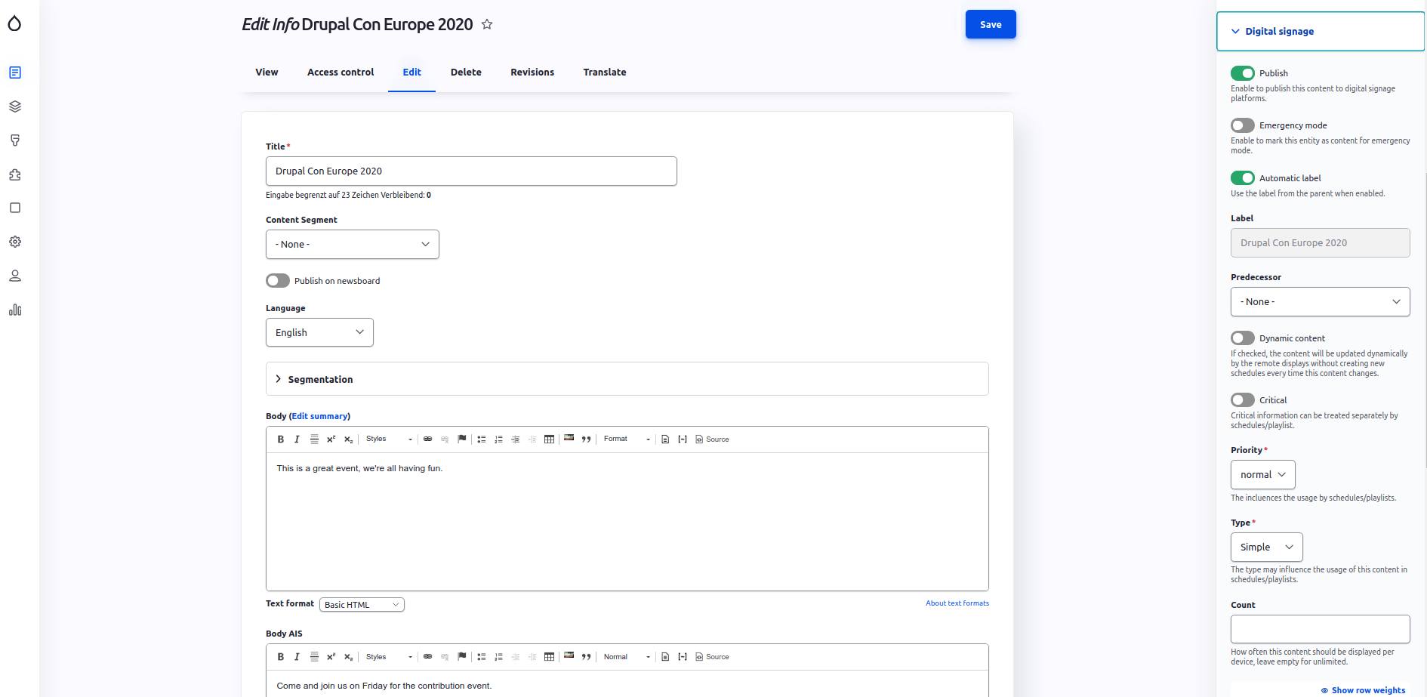Turn on Emergency mode switch
1427x697 pixels.
1242,125
